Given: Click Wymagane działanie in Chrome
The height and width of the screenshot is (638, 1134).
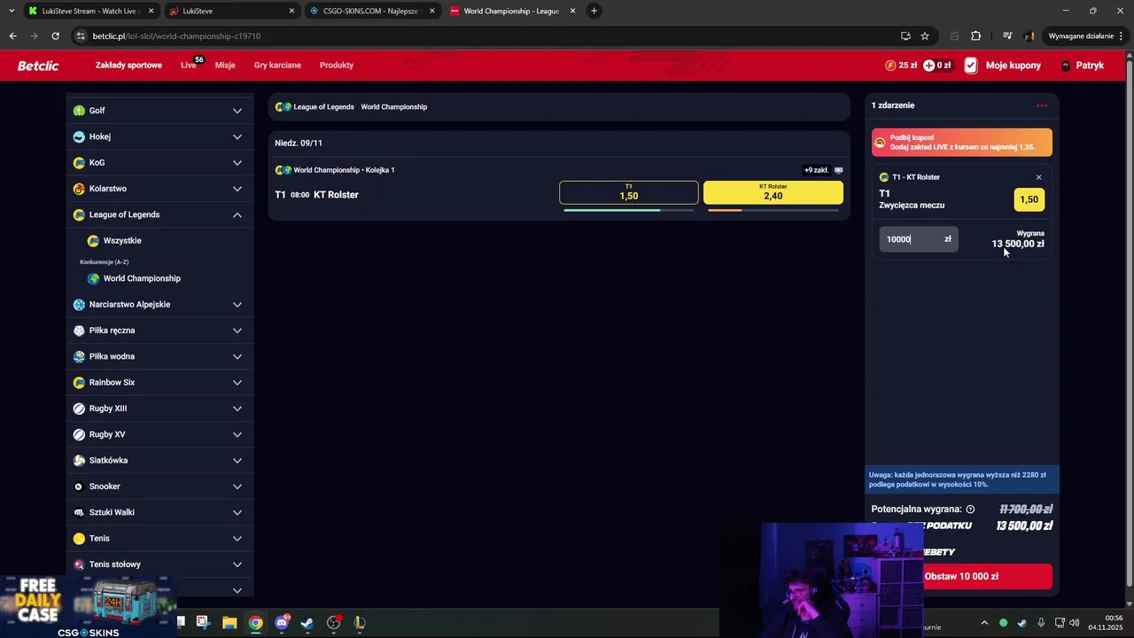Looking at the screenshot, I should click(1081, 36).
